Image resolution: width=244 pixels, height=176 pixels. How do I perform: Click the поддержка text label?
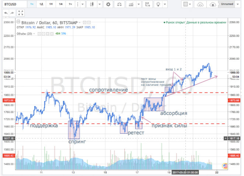(x=44, y=126)
